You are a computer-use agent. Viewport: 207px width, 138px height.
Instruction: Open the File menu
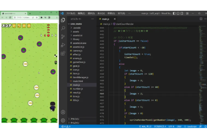click(71, 13)
